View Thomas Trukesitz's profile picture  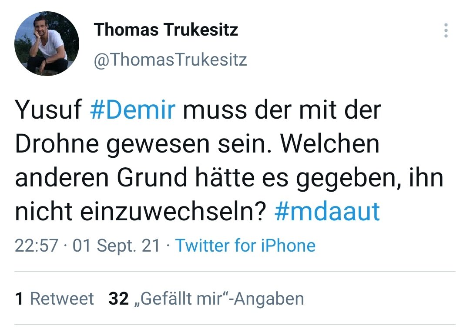47,44
